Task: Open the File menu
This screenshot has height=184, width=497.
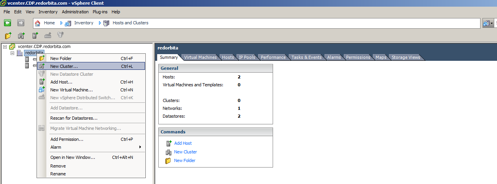Action: 7,12
